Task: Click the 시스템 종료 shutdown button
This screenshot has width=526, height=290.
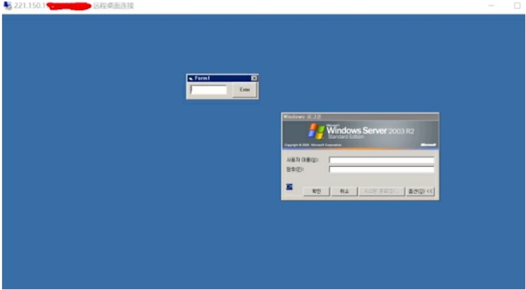Action: pyautogui.click(x=381, y=191)
